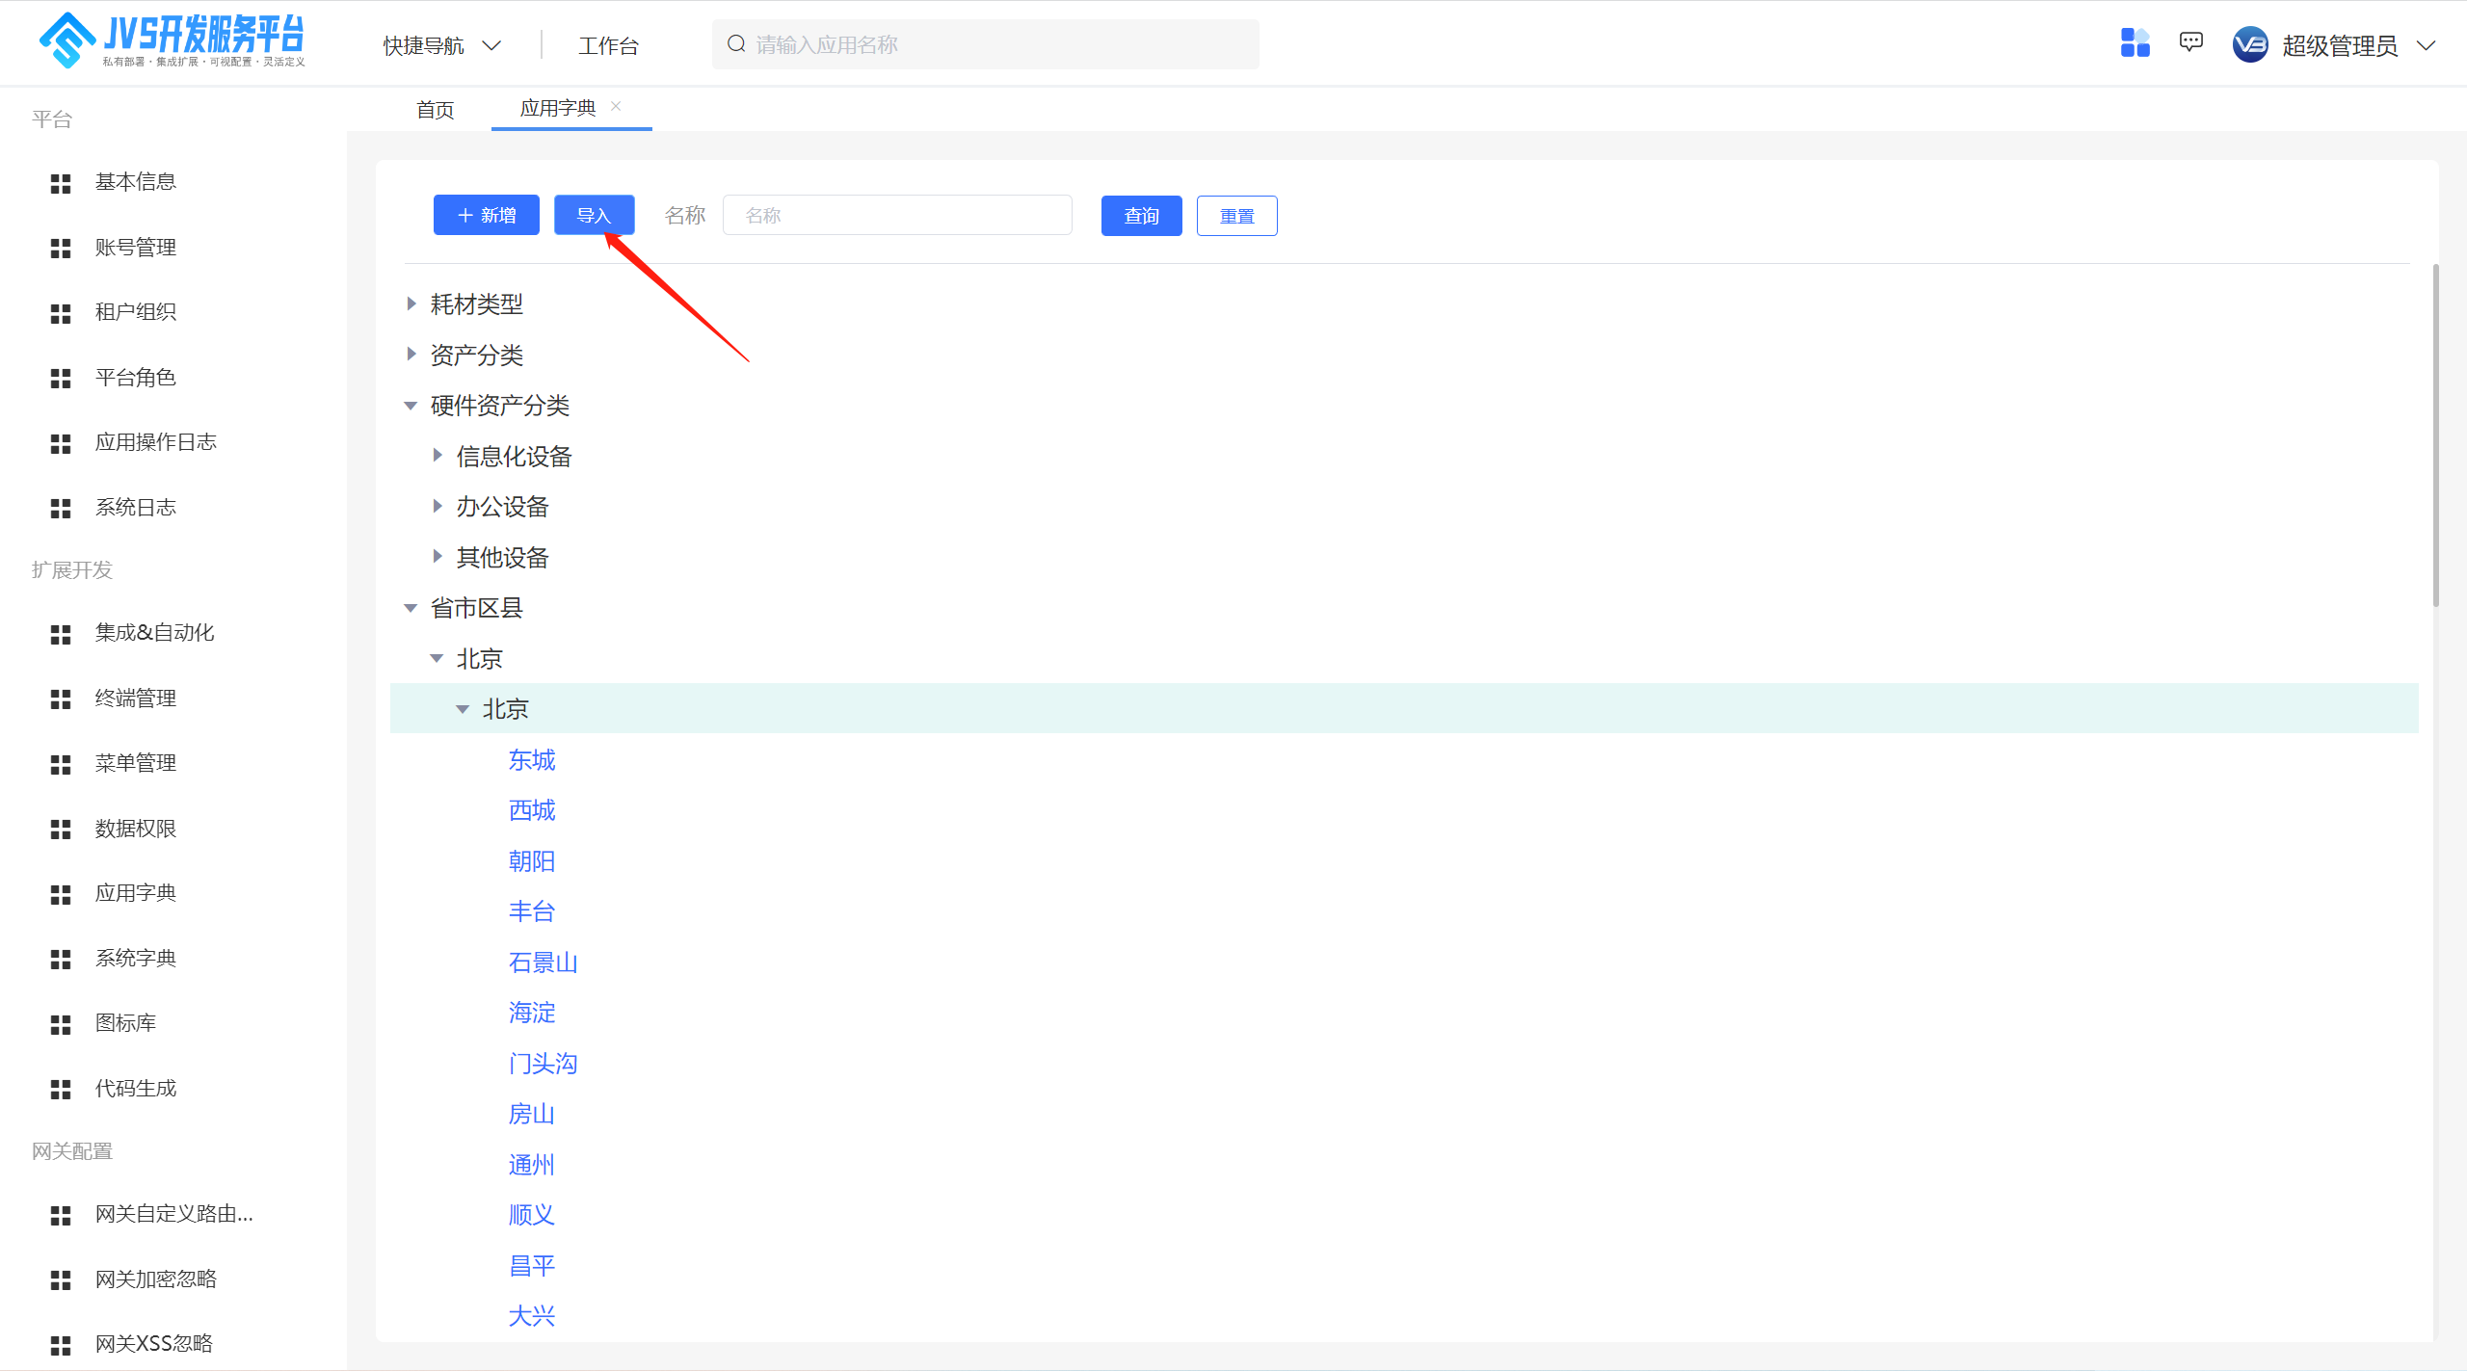The height and width of the screenshot is (1371, 2467).
Task: Click the grid icon beside 数据权限
Action: (x=61, y=830)
